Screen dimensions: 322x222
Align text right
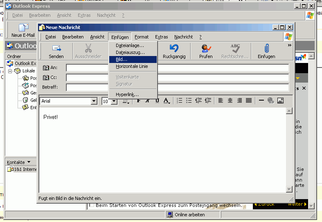point(239,101)
